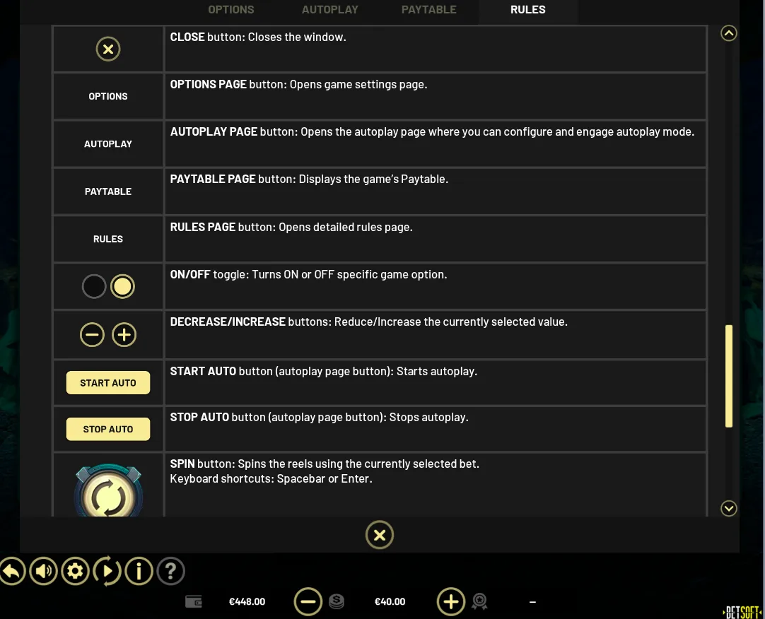This screenshot has width=765, height=619.
Task: Click the yellow vertical scrollbar thumb
Action: (x=729, y=376)
